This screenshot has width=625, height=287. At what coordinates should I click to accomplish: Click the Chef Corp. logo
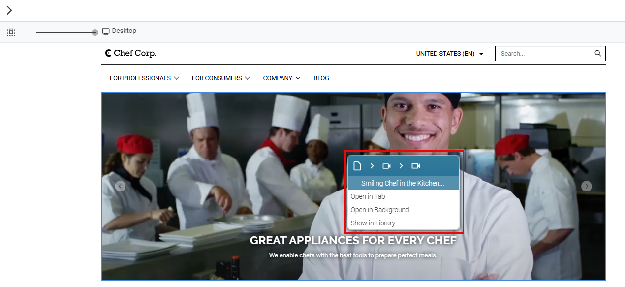pyautogui.click(x=131, y=53)
